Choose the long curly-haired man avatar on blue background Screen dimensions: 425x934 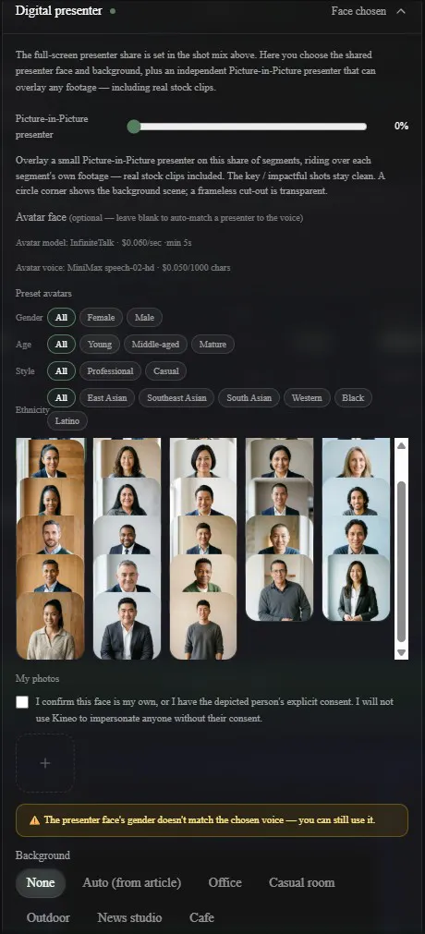tap(357, 497)
